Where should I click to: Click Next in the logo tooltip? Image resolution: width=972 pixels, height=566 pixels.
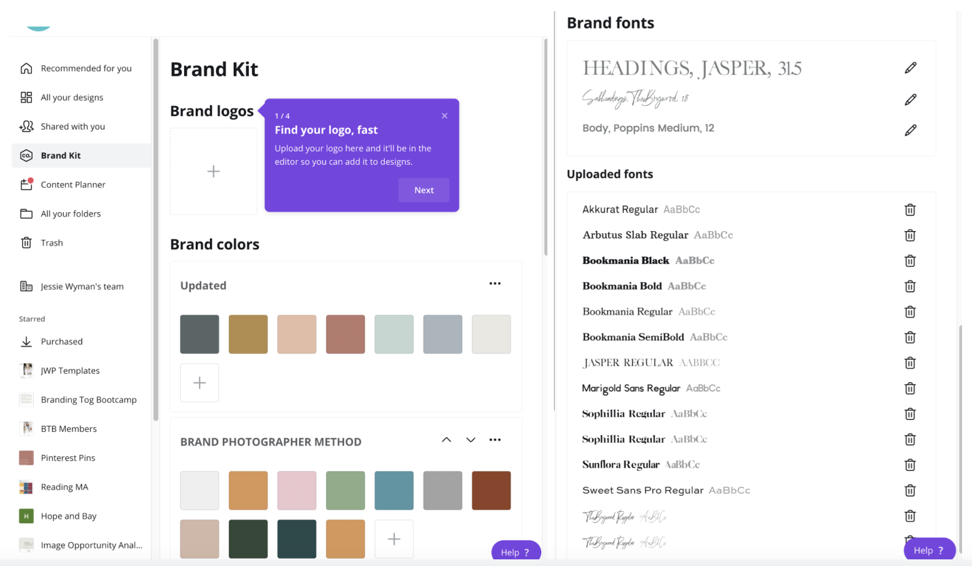pyautogui.click(x=424, y=190)
